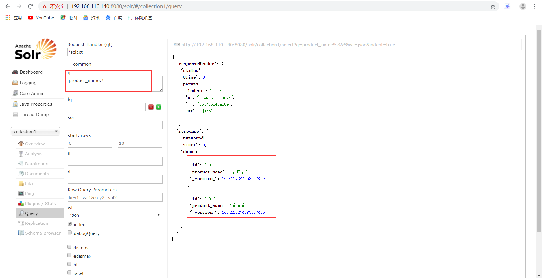Image resolution: width=542 pixels, height=278 pixels.
Task: Bookmark this page with the star icon
Action: [x=493, y=6]
